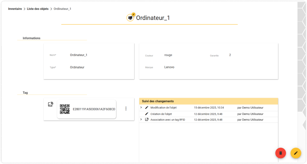Expand the Modification de l'objet row
Viewport: 307px width, 164px height.
click(x=141, y=107)
